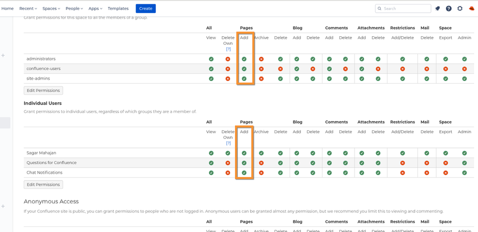Click Questions for Confluence Delete Own cross icon

228,163
